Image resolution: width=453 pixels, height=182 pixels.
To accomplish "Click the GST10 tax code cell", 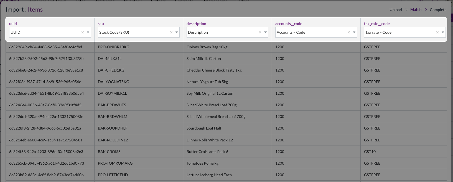I will pos(370,152).
